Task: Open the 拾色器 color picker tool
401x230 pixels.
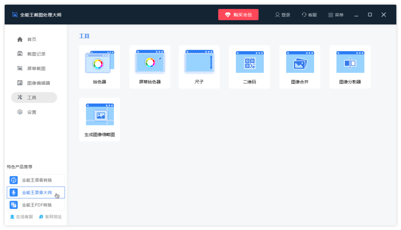Action: 99,66
